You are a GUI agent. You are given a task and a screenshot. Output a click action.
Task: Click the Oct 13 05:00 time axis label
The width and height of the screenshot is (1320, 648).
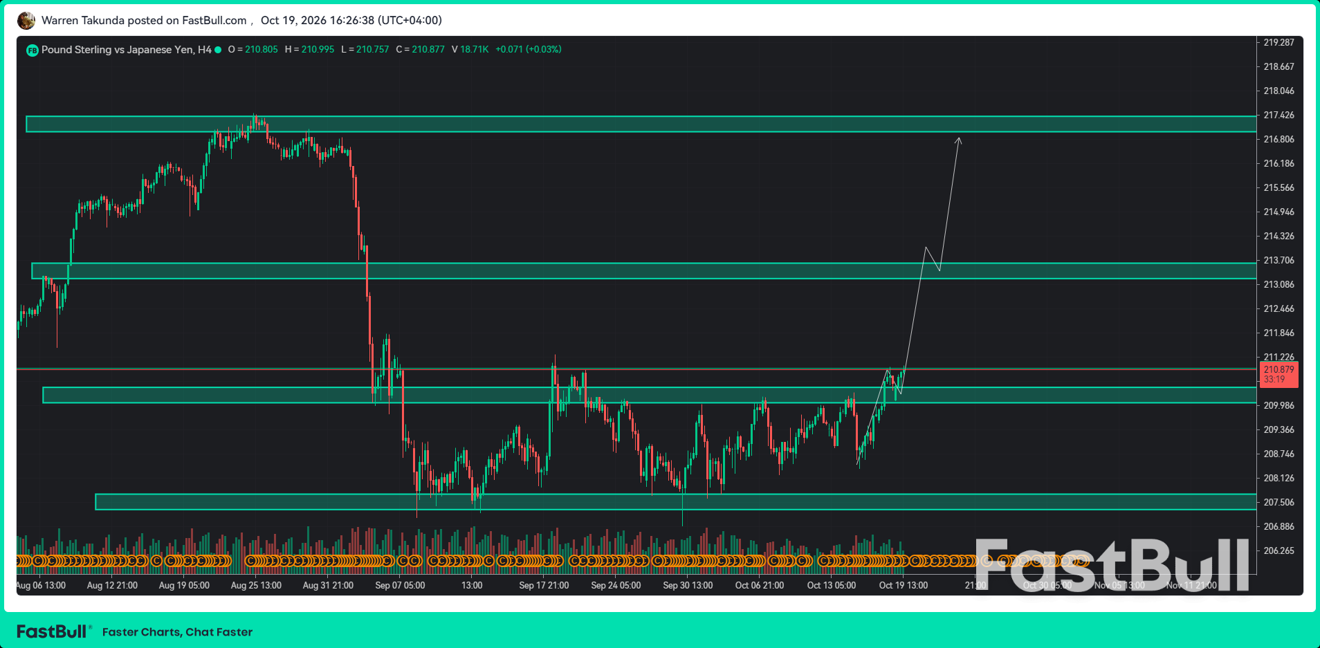pos(832,585)
